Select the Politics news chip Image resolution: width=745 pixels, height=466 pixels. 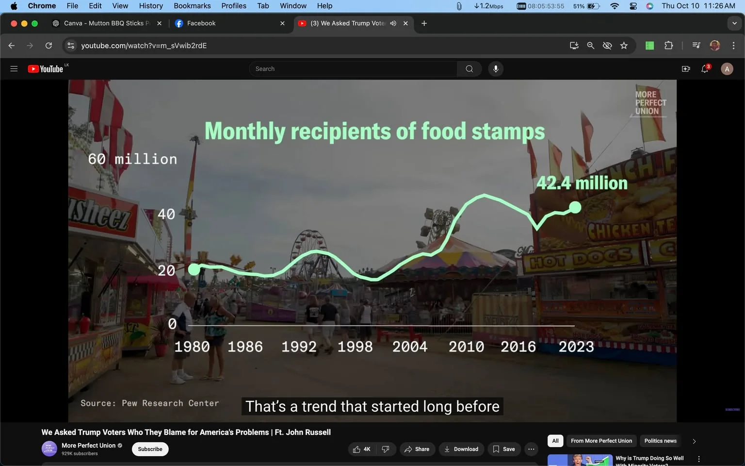coord(660,441)
